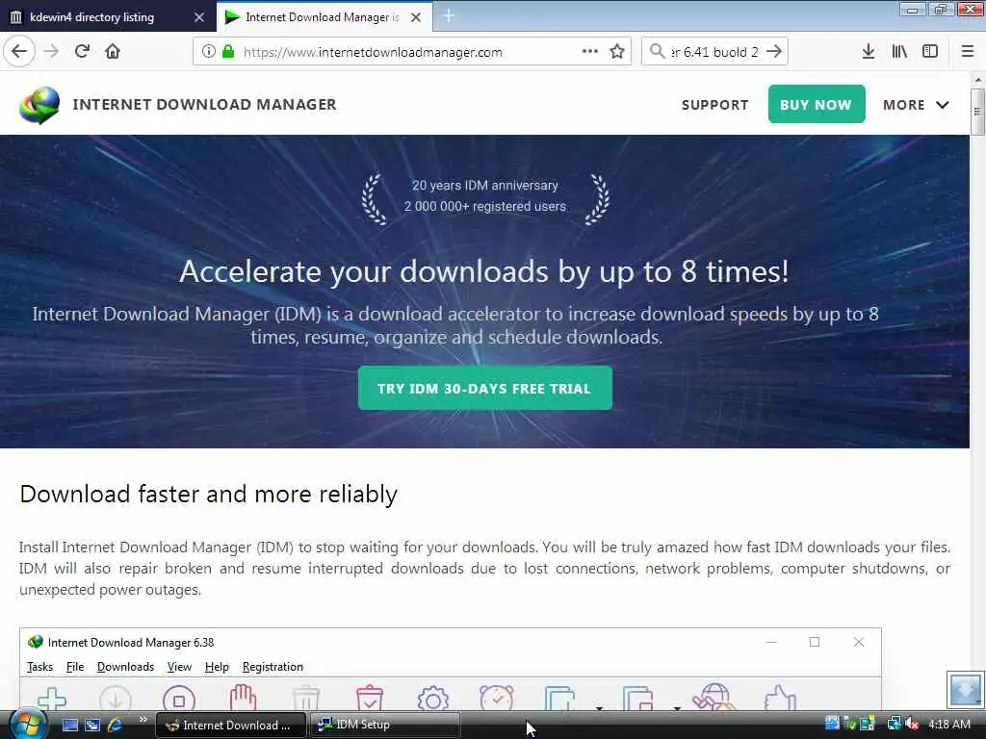Click the Downloads menu in IDM screenshot
This screenshot has width=986, height=739.
126,667
